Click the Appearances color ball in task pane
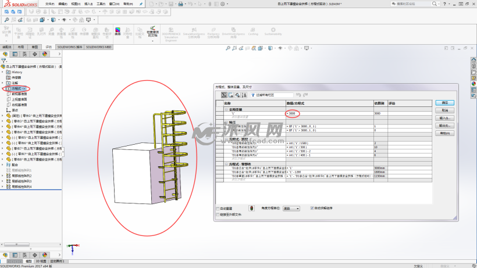Screen dimensions: 477x268 click(x=474, y=84)
